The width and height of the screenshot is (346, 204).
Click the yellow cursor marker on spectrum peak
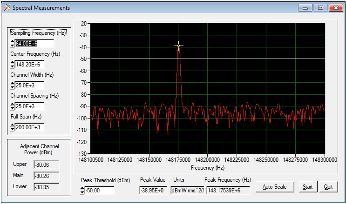coord(178,46)
